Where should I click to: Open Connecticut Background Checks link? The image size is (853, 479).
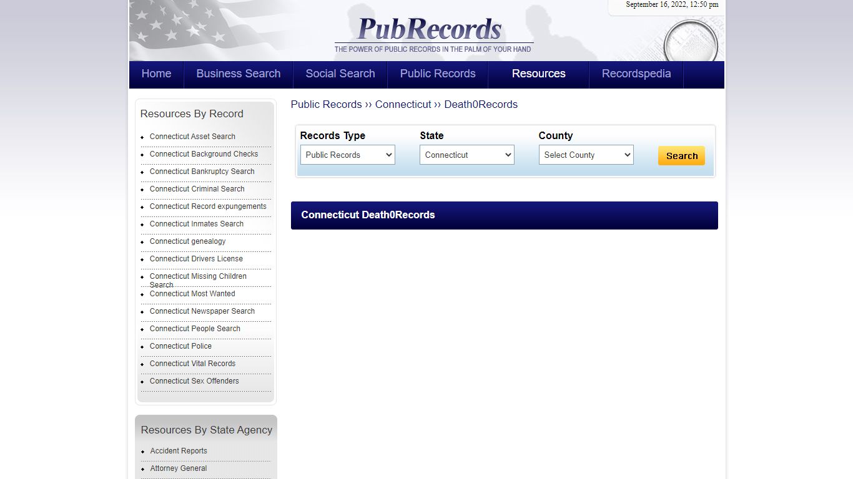204,154
